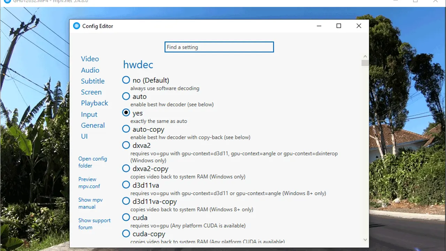Click the Config Editor app icon
This screenshot has width=446, height=251.
pos(76,26)
